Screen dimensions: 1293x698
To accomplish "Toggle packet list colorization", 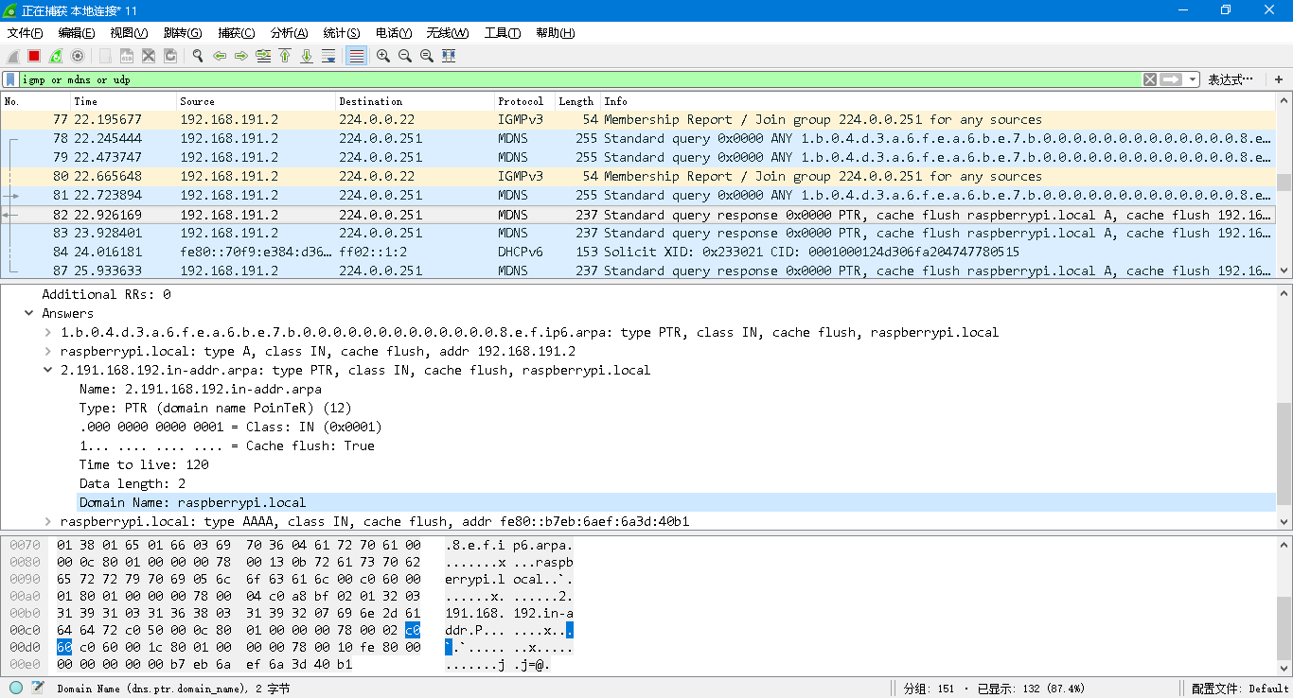I will [x=357, y=56].
